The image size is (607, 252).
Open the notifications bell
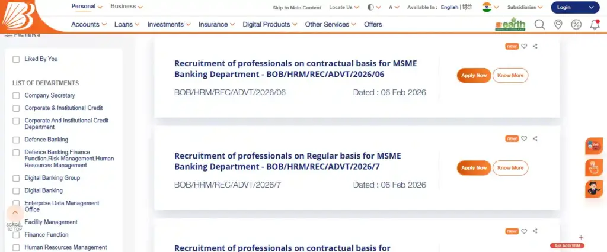(x=595, y=24)
